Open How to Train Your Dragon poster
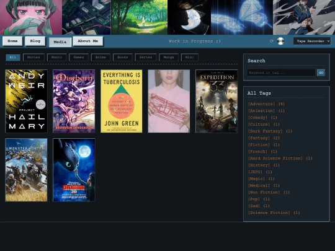This screenshot has width=335, height=251. (74, 170)
